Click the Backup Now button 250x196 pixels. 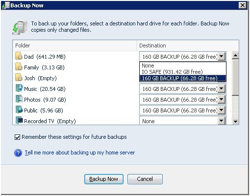pyautogui.click(x=104, y=179)
